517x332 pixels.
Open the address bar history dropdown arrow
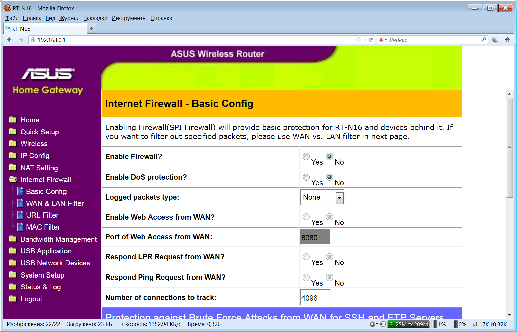coord(365,40)
